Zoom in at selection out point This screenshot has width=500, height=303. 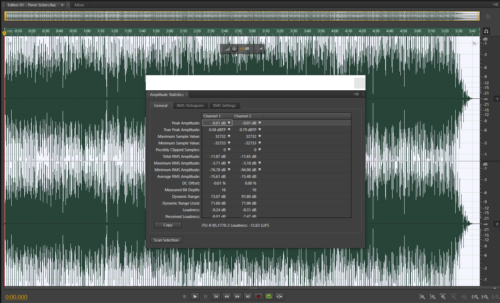485,297
